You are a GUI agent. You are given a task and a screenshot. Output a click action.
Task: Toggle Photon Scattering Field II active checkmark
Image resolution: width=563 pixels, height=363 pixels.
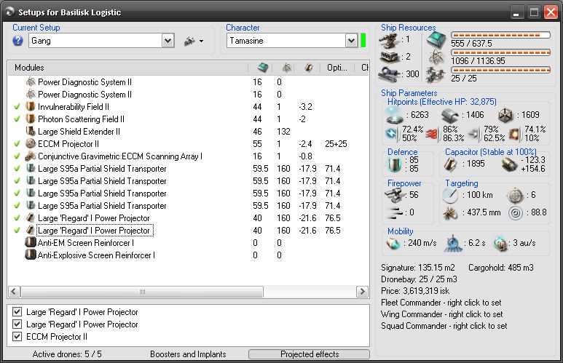click(x=17, y=119)
